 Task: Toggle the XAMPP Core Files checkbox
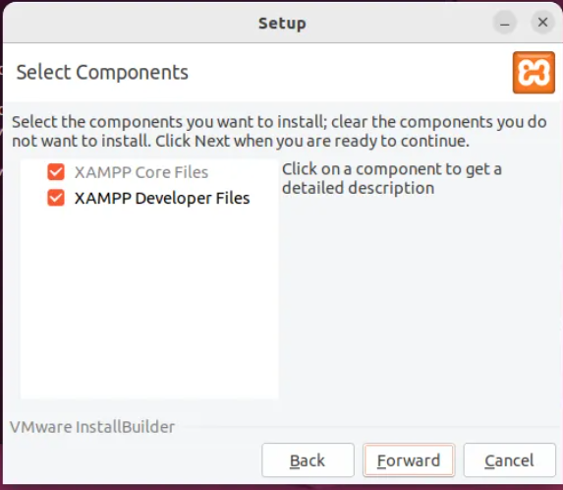(x=56, y=172)
